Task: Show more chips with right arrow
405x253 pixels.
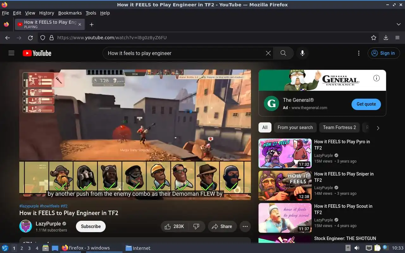Action: pyautogui.click(x=378, y=128)
